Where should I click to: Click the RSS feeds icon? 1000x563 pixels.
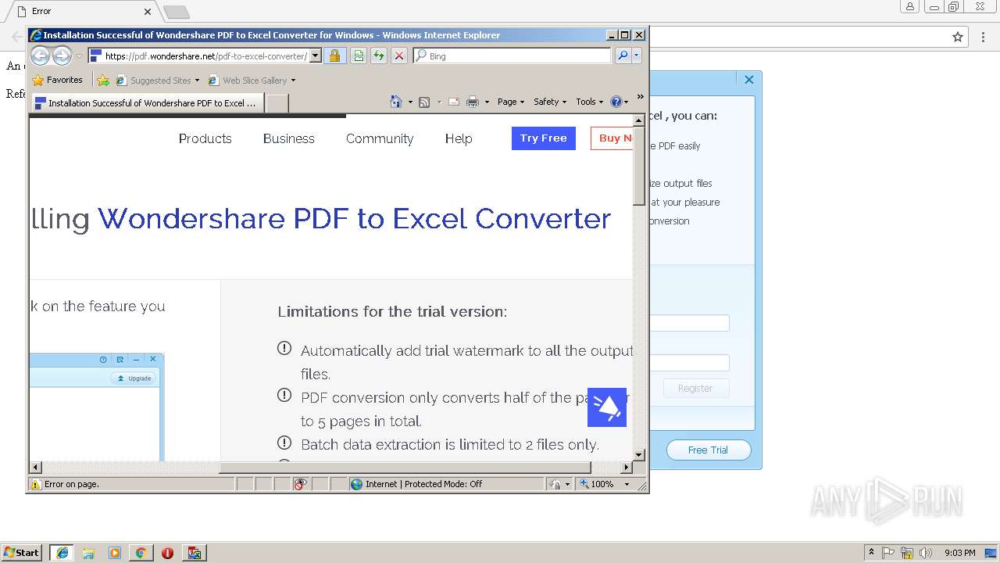(424, 102)
